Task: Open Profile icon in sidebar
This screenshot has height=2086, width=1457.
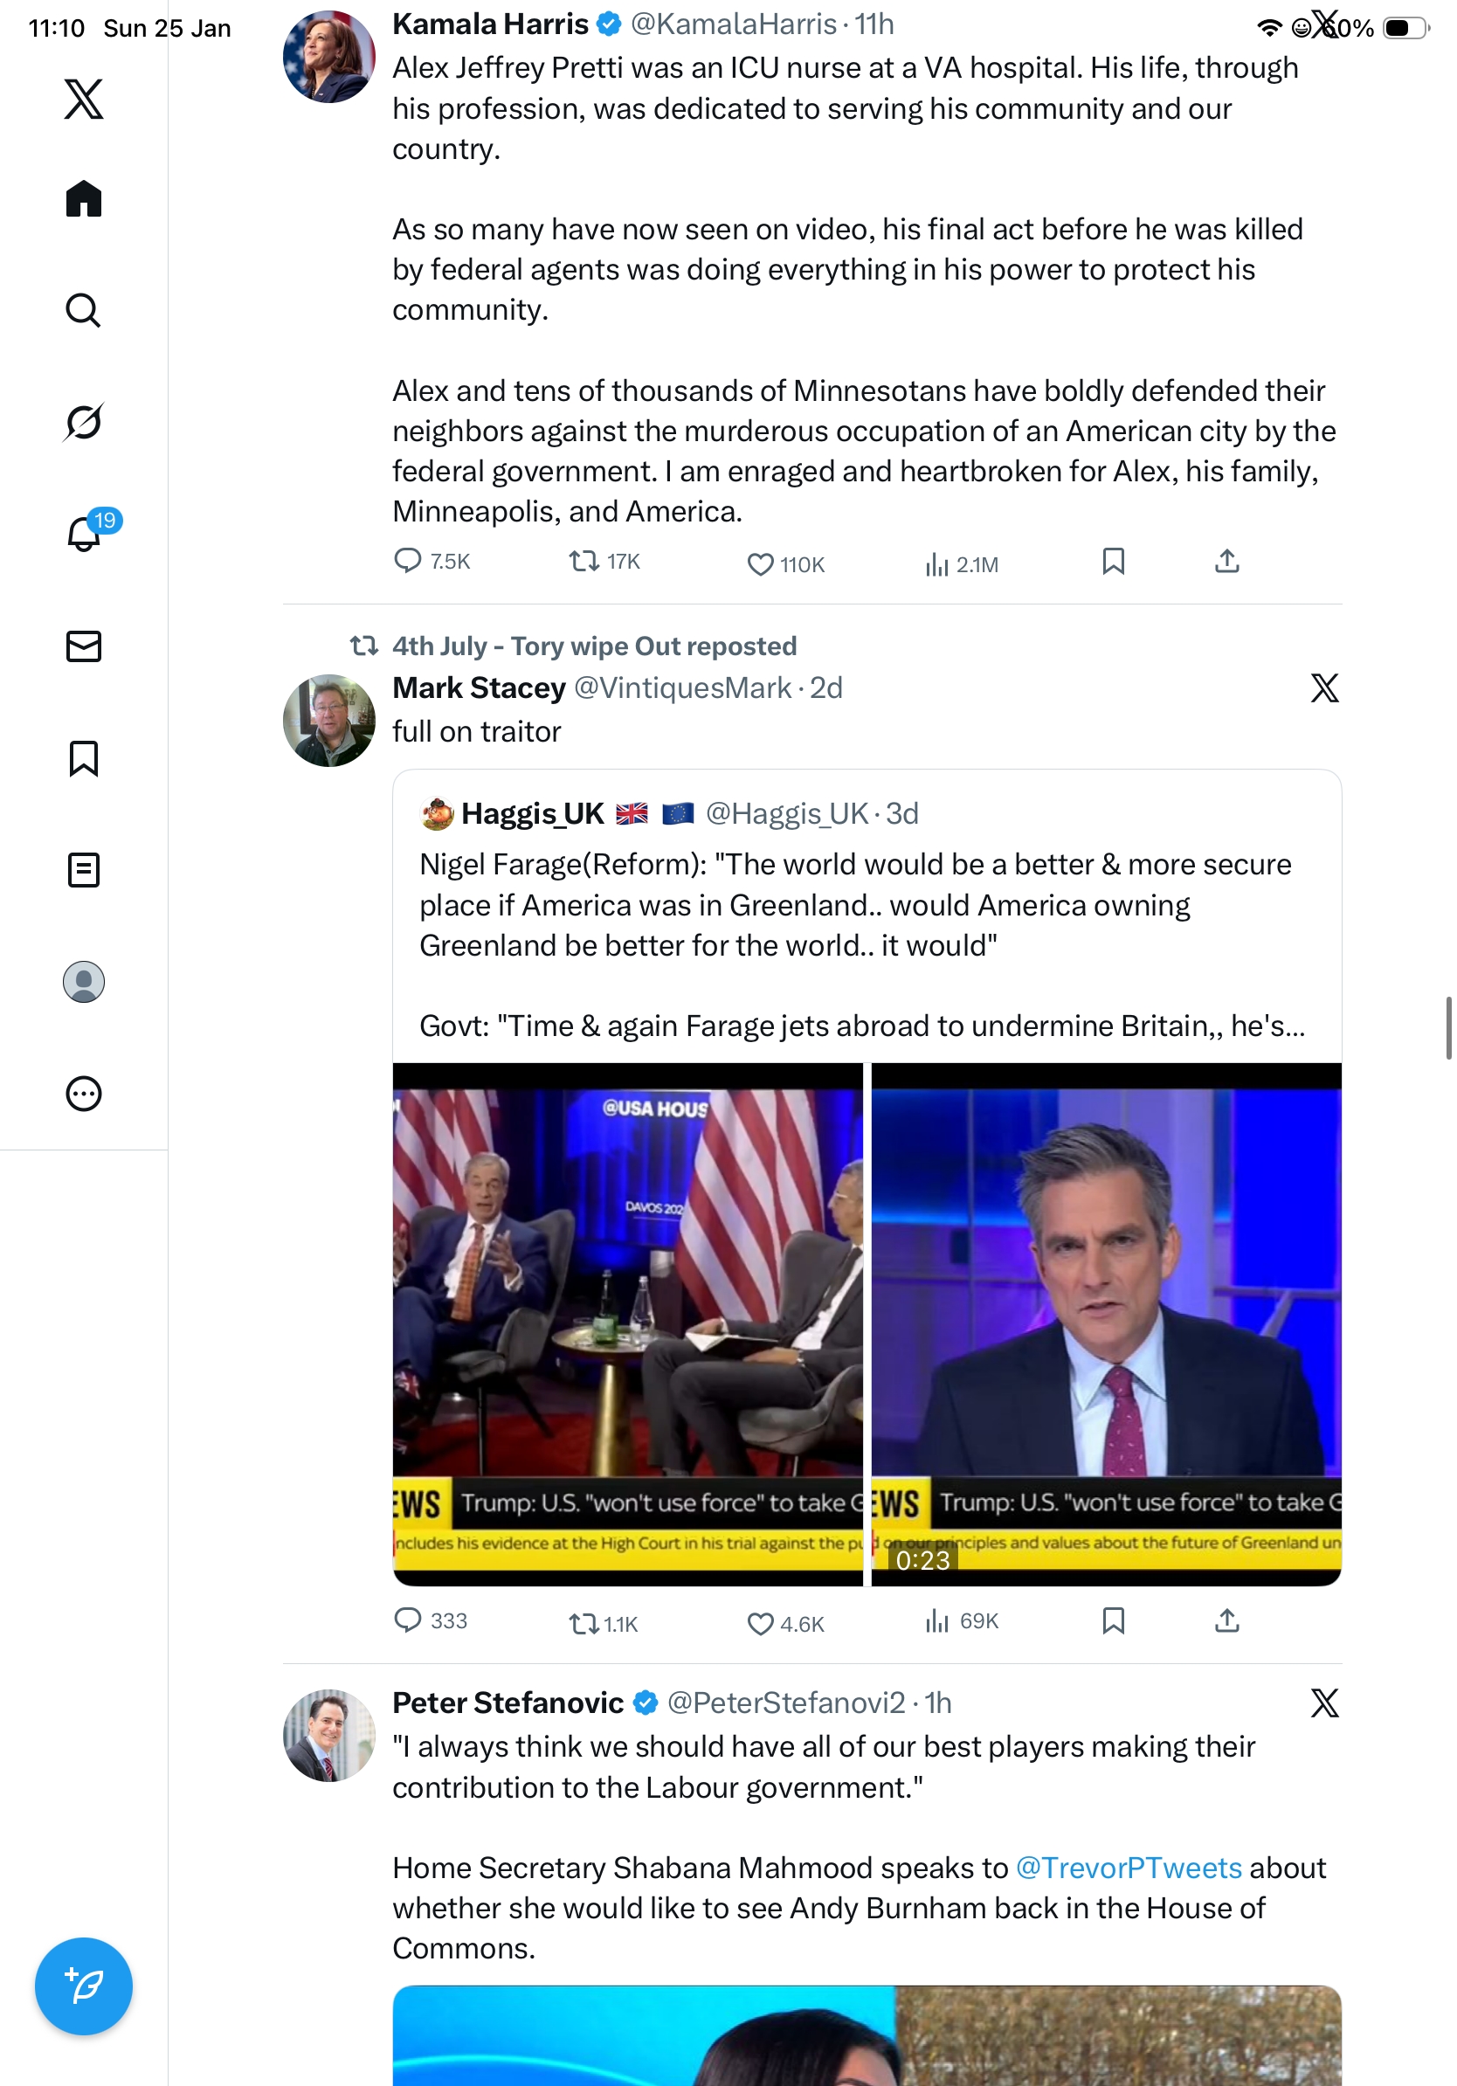Action: (84, 981)
